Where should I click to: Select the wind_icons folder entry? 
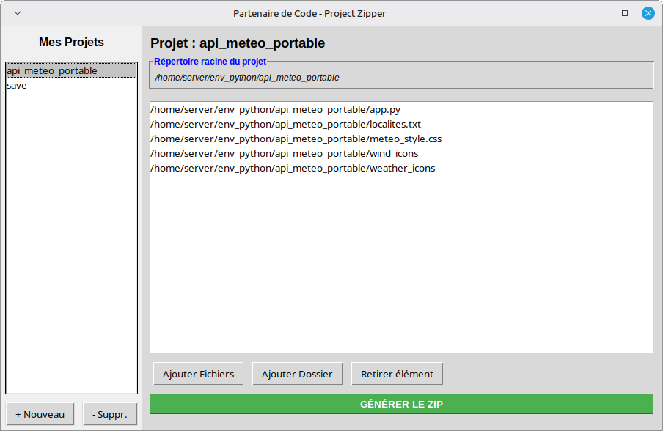[x=284, y=153]
